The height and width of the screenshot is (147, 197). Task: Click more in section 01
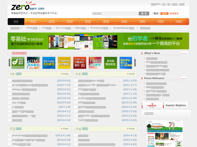click(x=64, y=74)
